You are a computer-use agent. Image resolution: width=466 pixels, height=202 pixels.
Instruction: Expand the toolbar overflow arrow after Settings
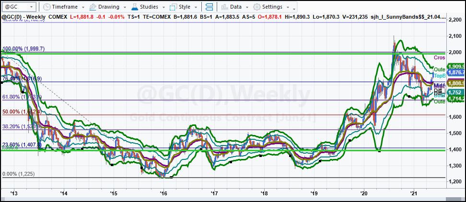(294, 9)
